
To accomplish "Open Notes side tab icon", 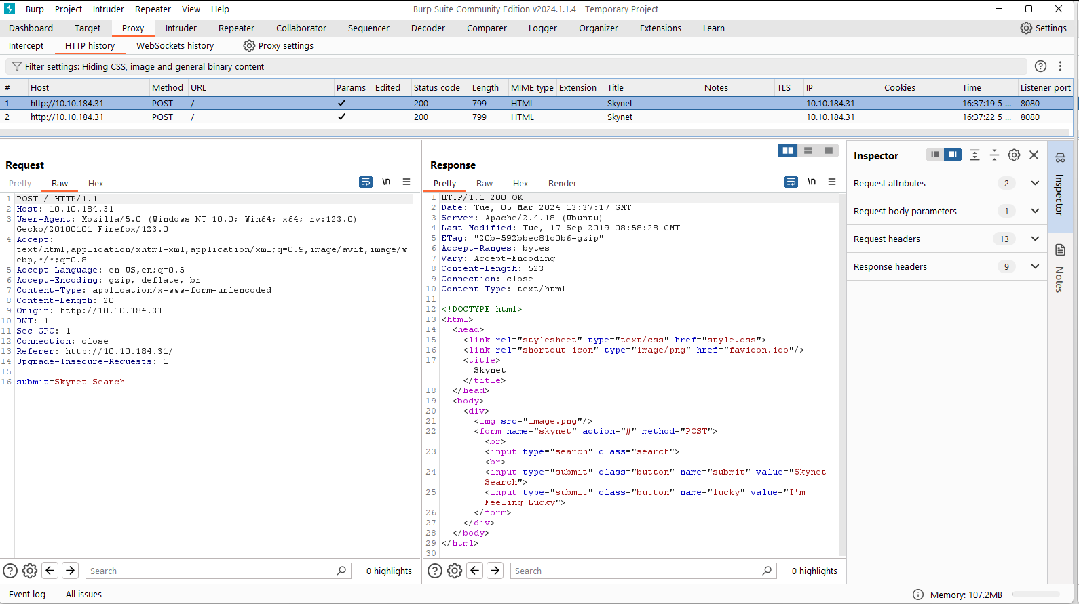I will 1060,249.
